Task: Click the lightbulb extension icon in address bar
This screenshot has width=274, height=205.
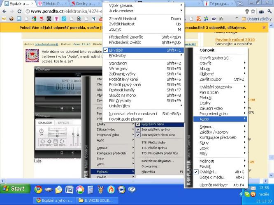Action: (247, 11)
